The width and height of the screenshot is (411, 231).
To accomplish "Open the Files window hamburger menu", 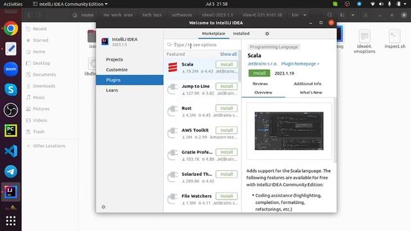I will coord(365,15).
